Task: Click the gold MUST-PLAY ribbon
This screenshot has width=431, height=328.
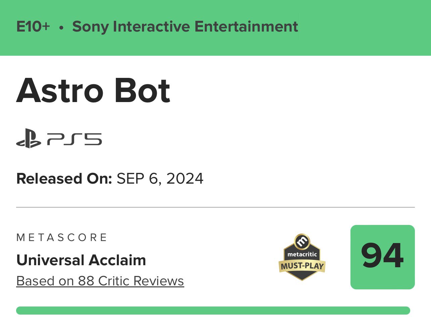Action: tap(302, 266)
